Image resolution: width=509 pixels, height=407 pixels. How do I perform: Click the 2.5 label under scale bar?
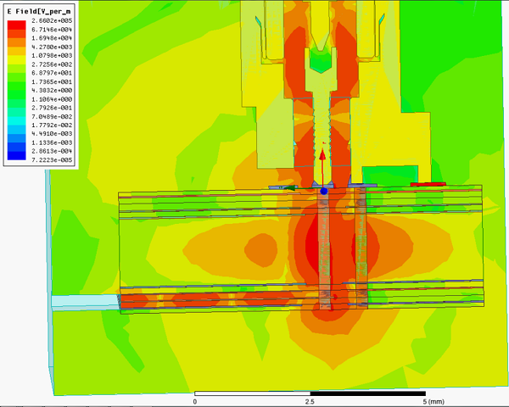(311, 402)
